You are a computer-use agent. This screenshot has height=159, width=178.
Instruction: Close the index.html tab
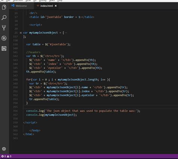click(56, 6)
